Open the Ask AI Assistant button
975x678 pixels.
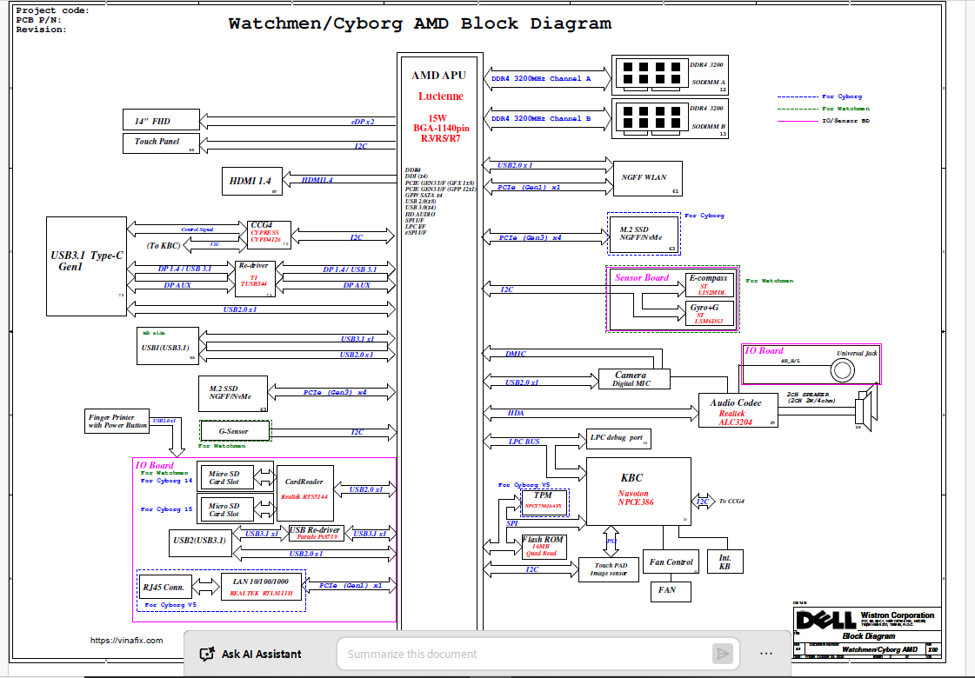(x=250, y=654)
